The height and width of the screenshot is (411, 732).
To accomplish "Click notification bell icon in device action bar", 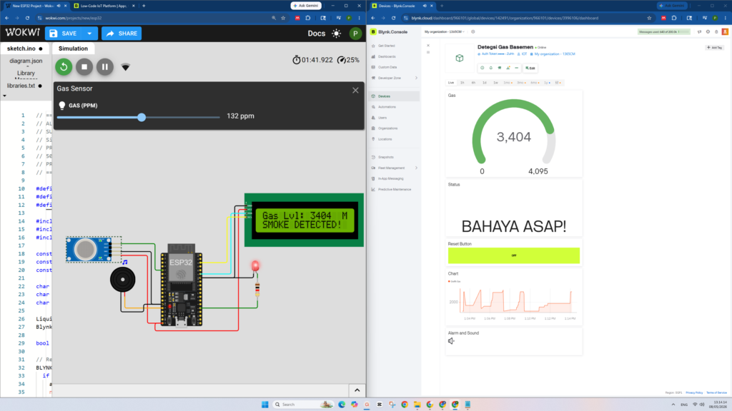I will pyautogui.click(x=490, y=68).
